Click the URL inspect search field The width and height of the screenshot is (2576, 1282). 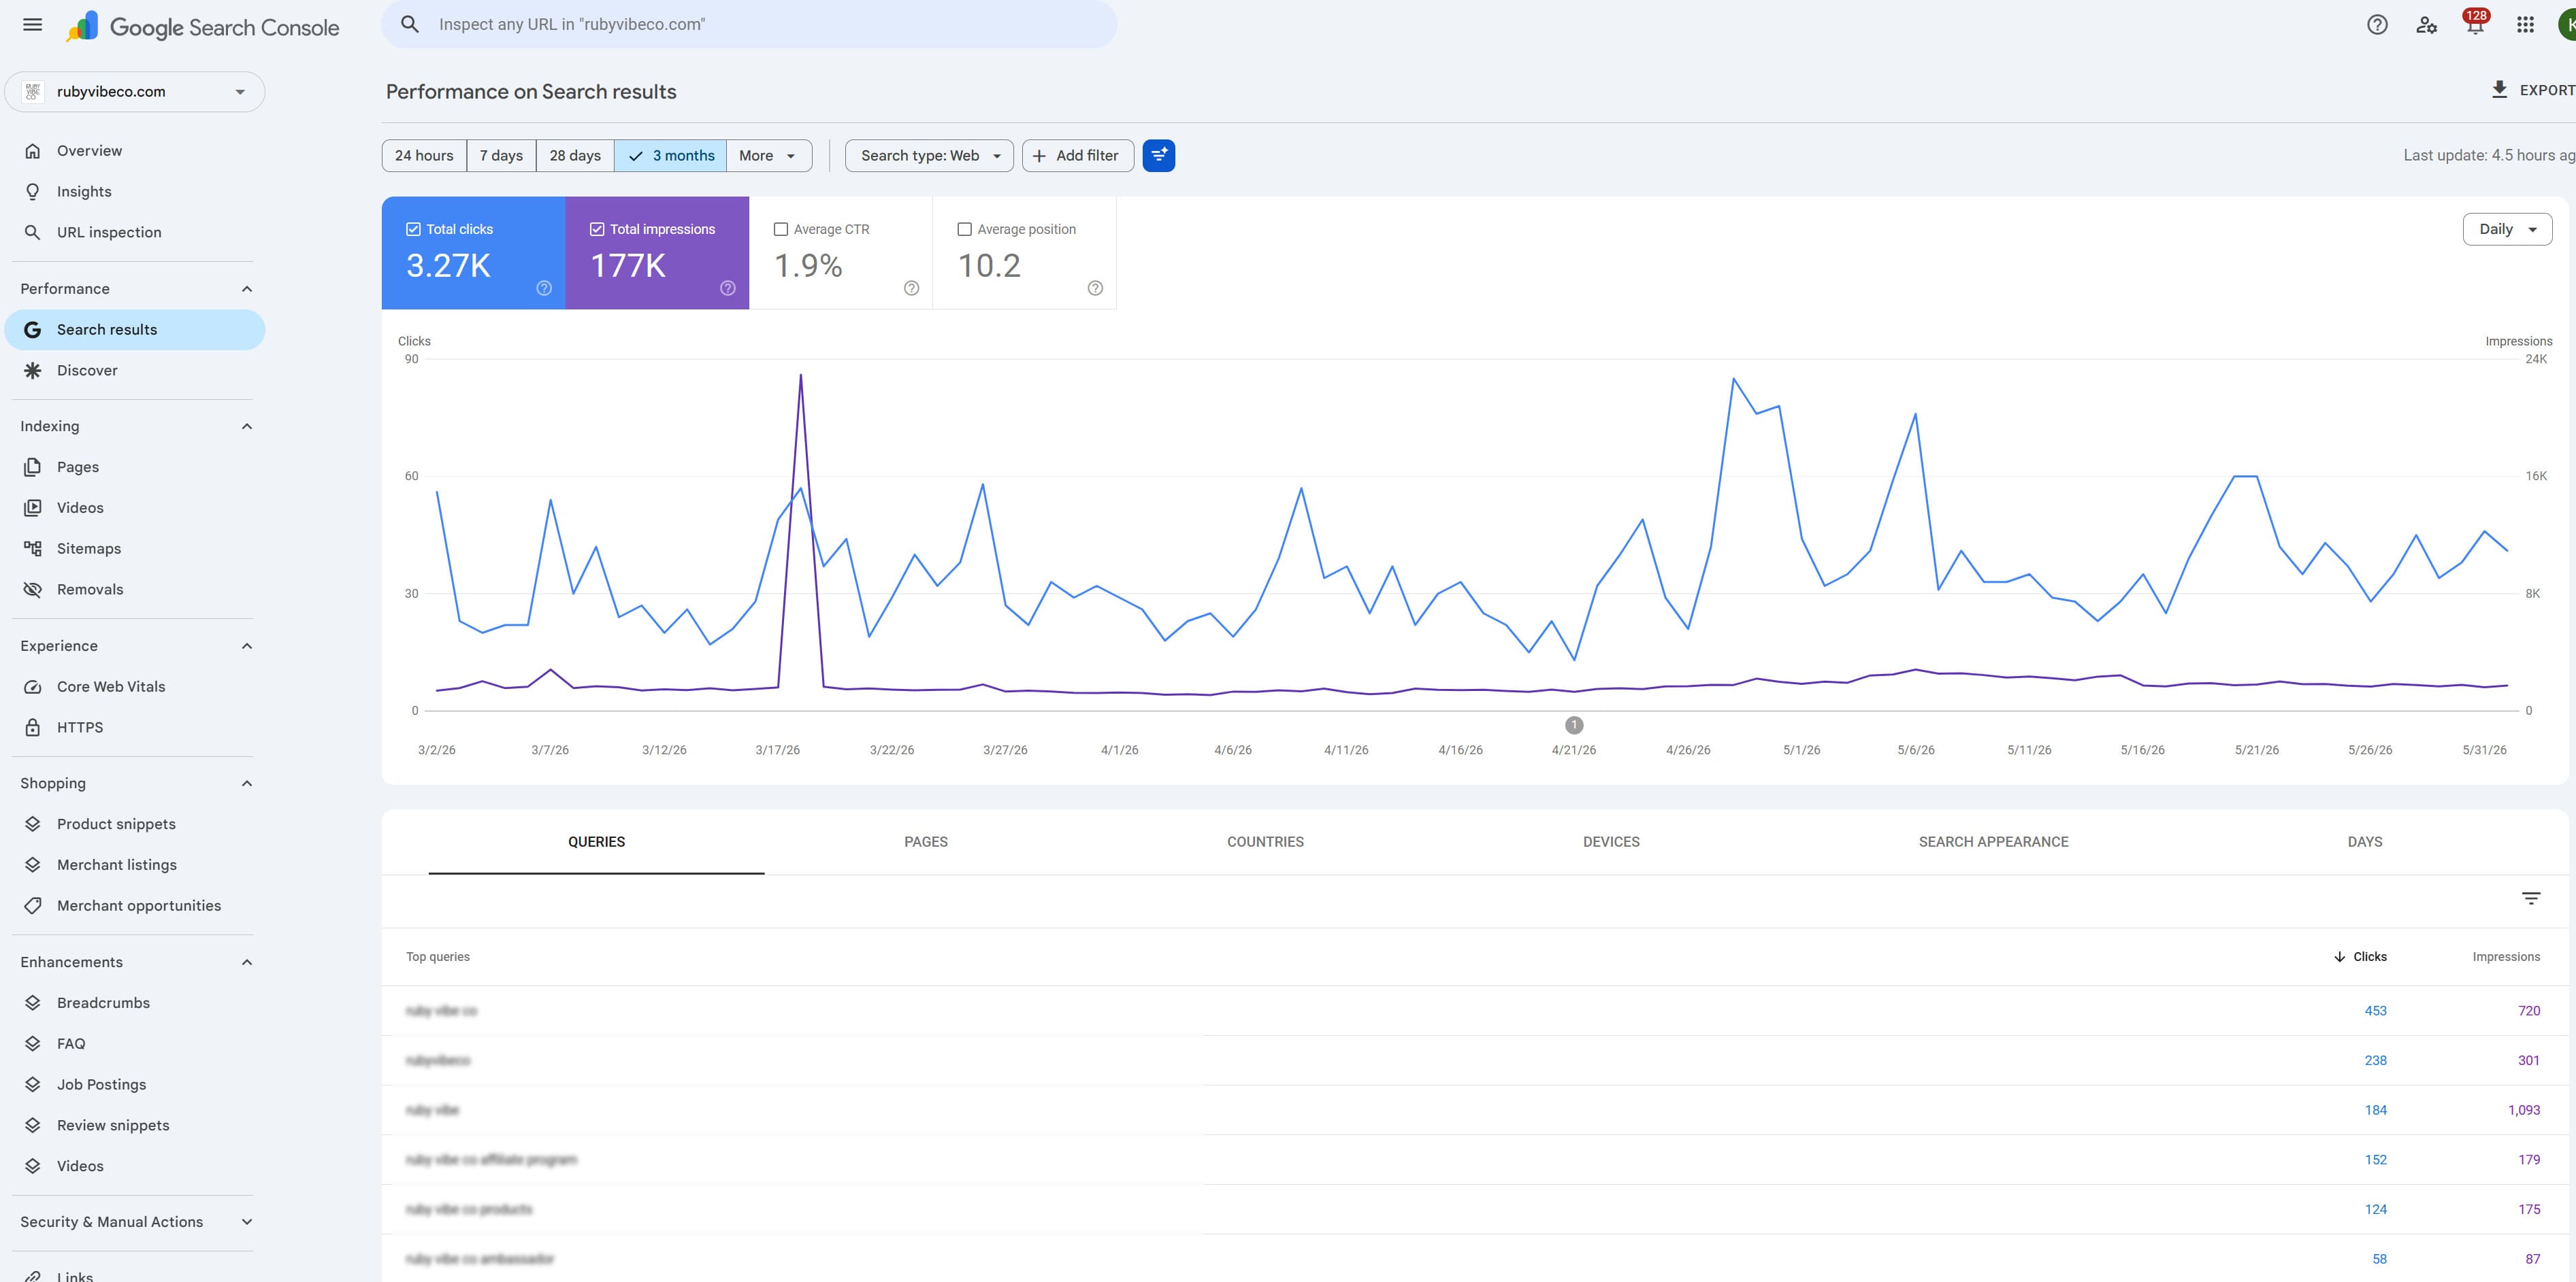point(749,24)
